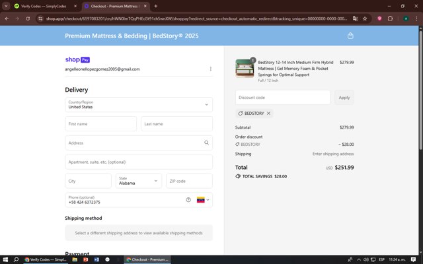Open the tab search dropdown arrow

(x=6, y=6)
